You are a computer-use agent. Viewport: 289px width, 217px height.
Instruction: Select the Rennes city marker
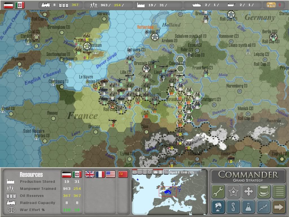click(x=53, y=118)
